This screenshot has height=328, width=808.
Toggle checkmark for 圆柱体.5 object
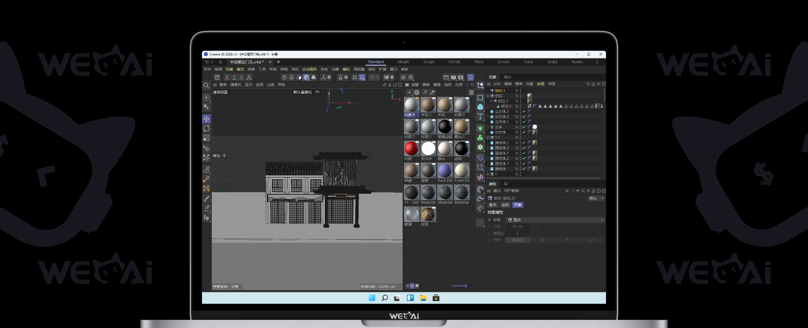point(524,143)
